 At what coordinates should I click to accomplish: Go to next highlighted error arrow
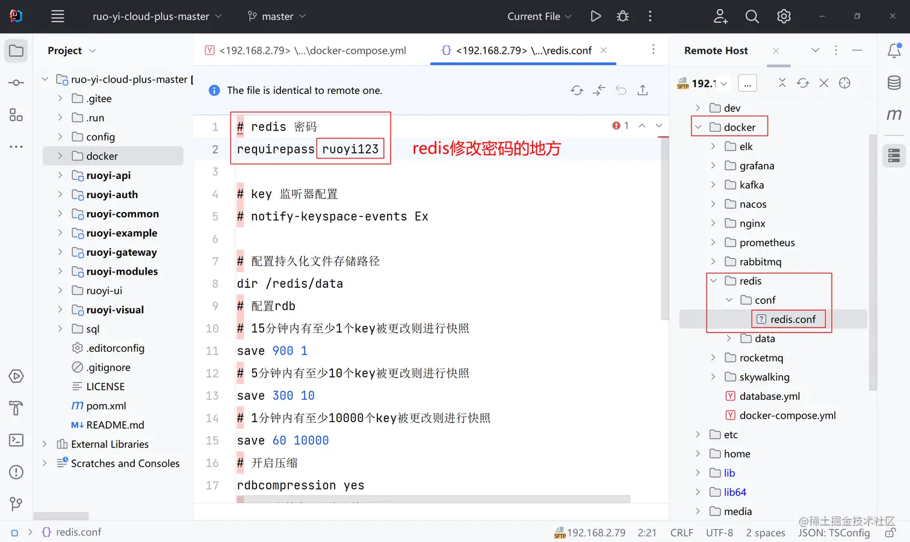659,125
